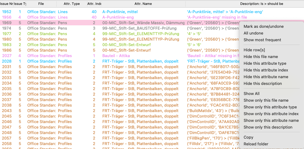Select 'Show All' in context menu

[252, 94]
